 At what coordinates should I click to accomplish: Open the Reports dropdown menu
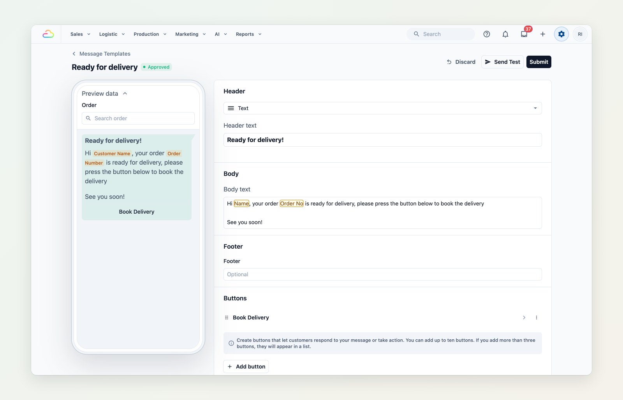249,34
